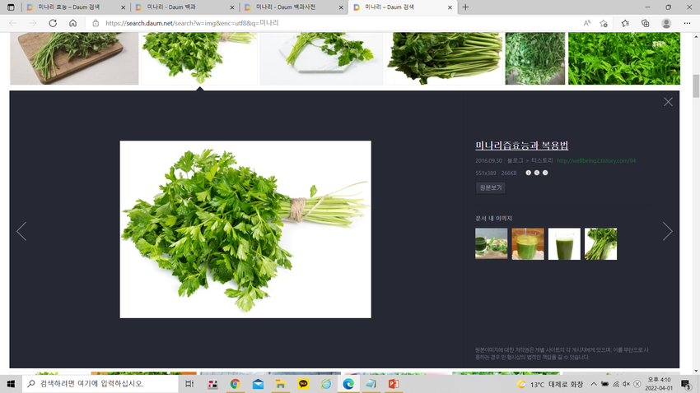Select the parsley on hexagon plate result image
Viewport: 700px width, 393px height.
coord(321,58)
